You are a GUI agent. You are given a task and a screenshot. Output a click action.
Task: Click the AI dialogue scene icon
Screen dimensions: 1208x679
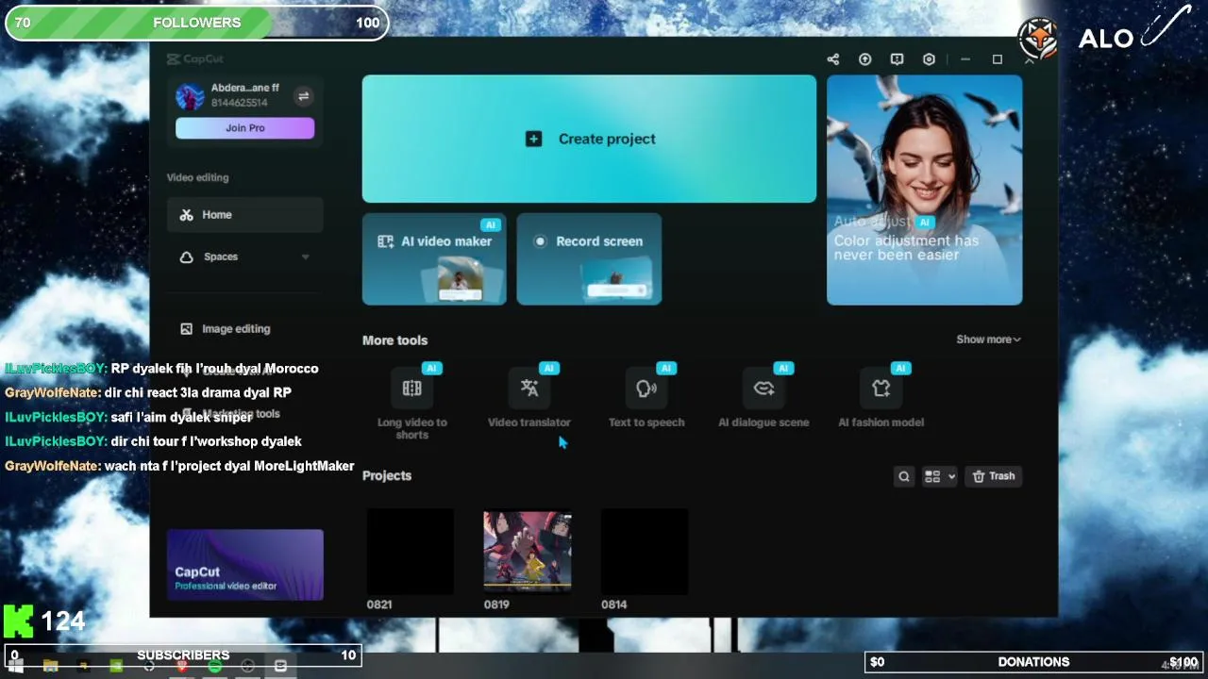coord(763,389)
